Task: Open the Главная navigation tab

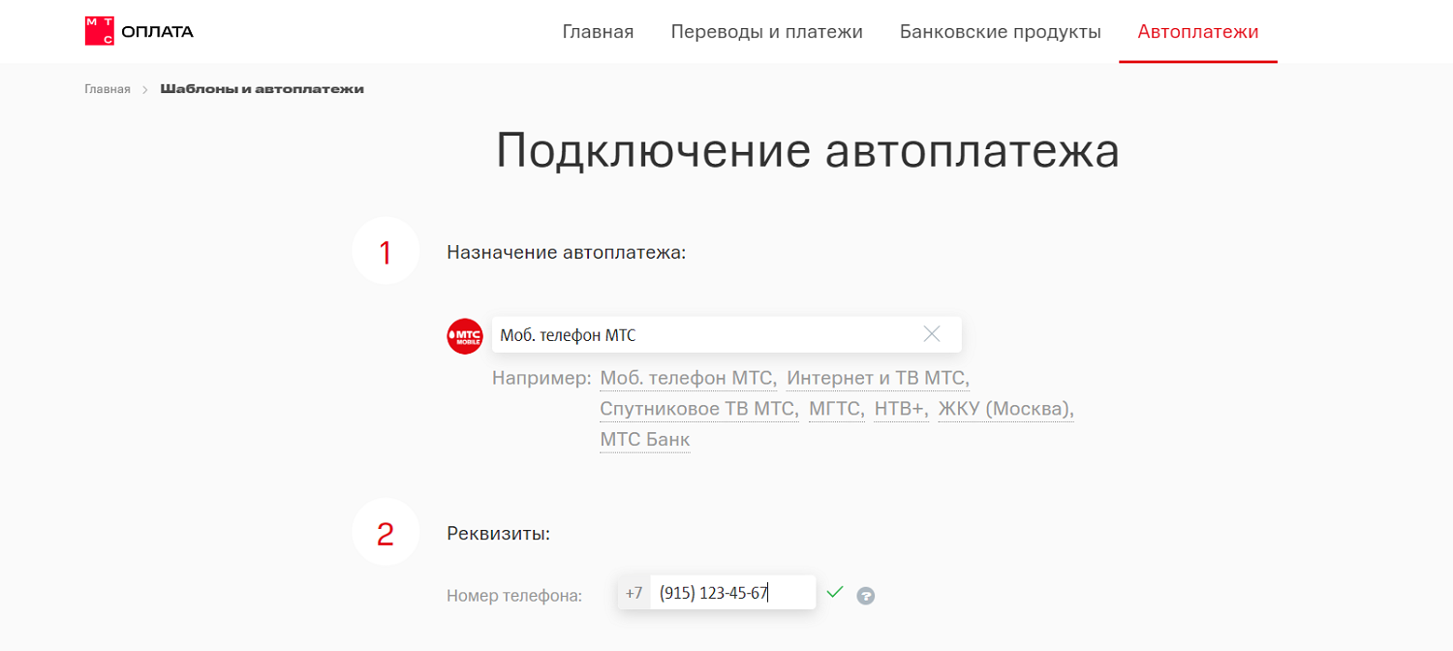Action: 598,32
